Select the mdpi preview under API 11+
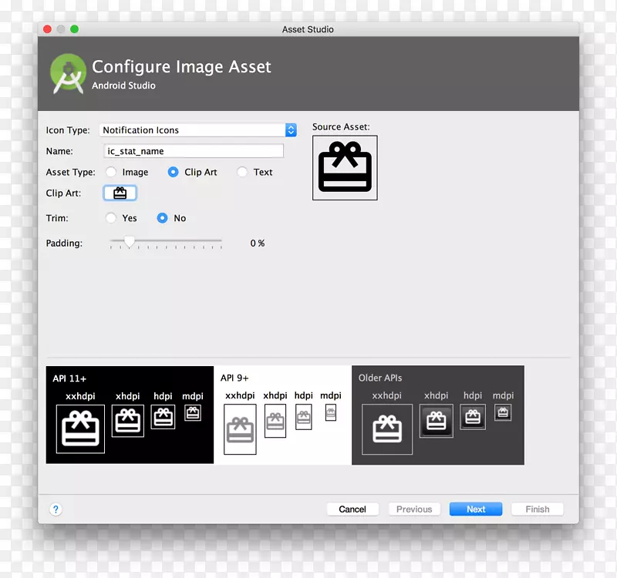This screenshot has height=578, width=617. [192, 415]
